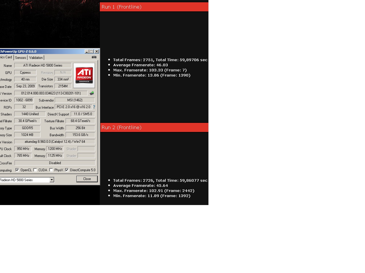Click Max. Framerate: 103.33 text
Image resolution: width=365 pixels, height=273 pixels.
[150, 70]
